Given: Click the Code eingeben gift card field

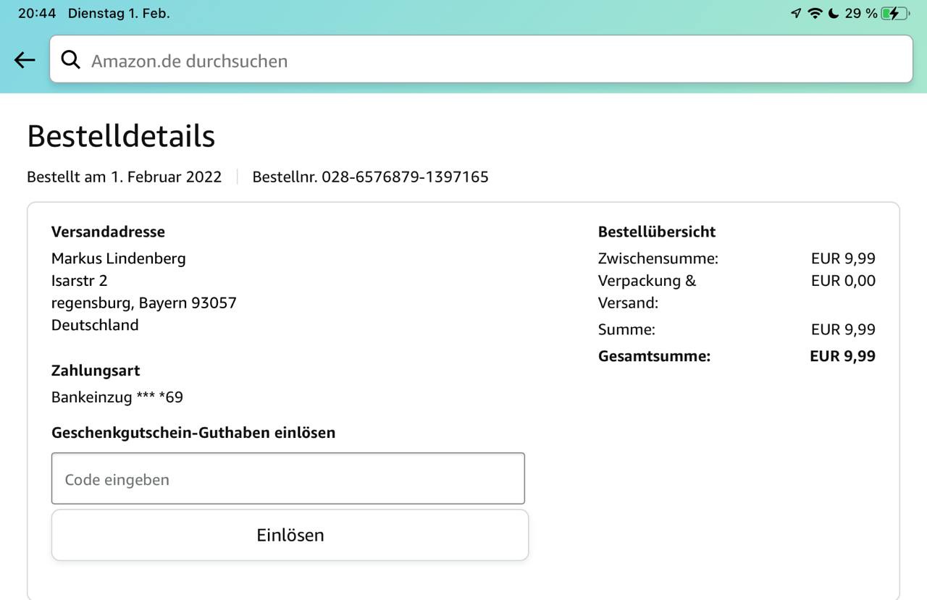Looking at the screenshot, I should click(288, 479).
